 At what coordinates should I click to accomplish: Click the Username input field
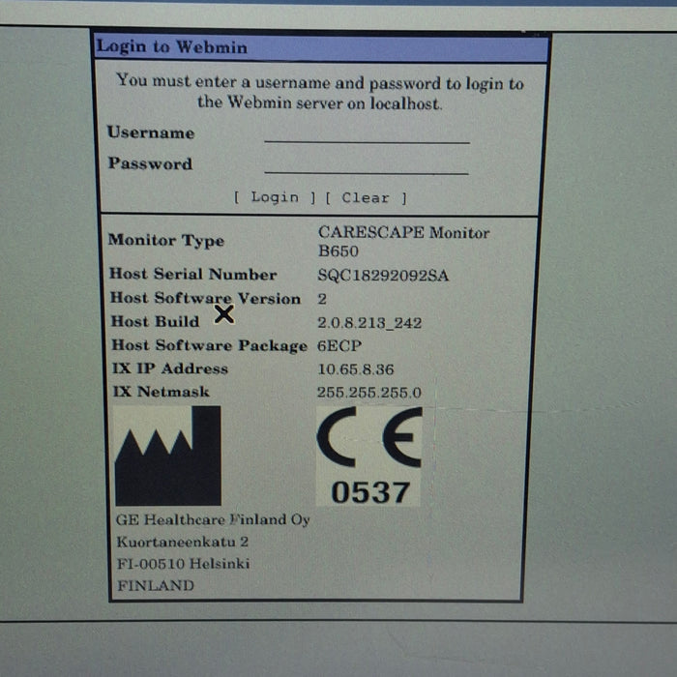367,133
